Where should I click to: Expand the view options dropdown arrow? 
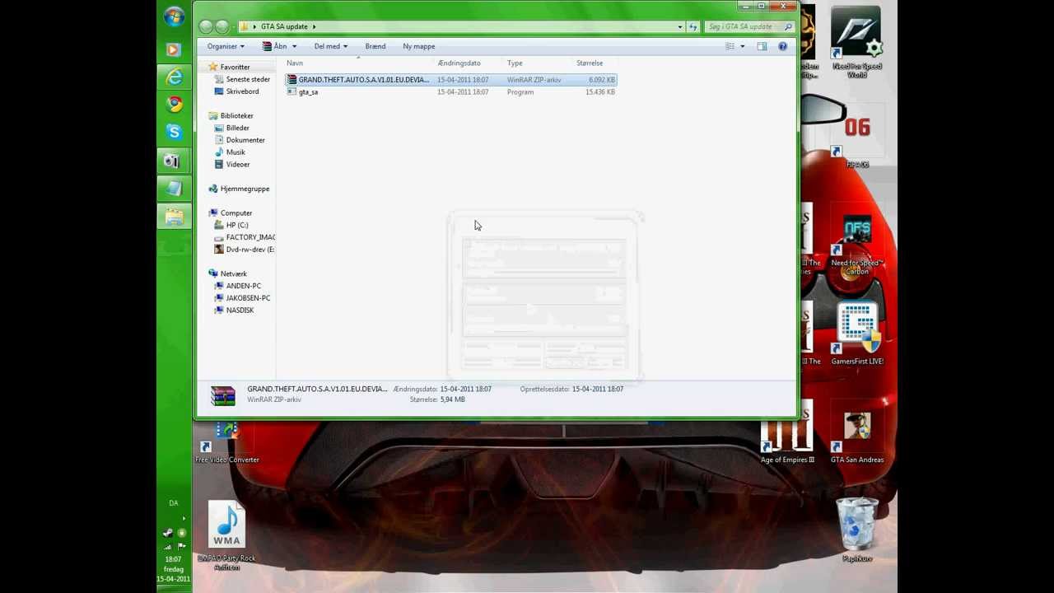click(x=742, y=46)
